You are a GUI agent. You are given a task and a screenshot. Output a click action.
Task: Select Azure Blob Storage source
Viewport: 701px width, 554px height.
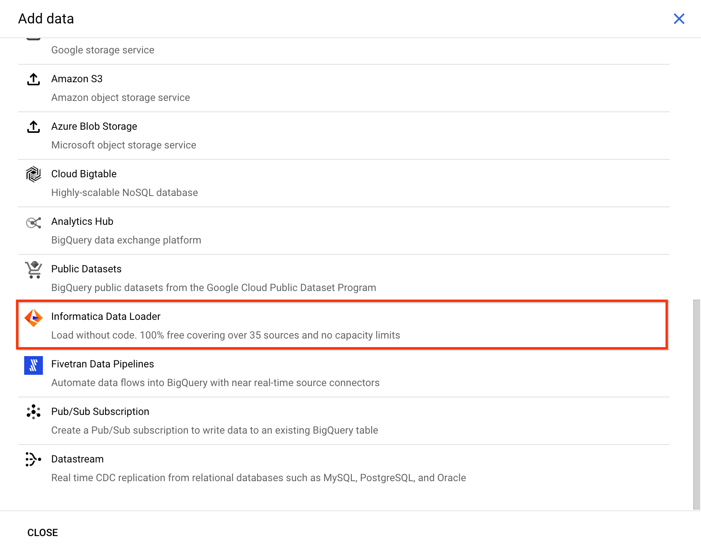click(344, 136)
